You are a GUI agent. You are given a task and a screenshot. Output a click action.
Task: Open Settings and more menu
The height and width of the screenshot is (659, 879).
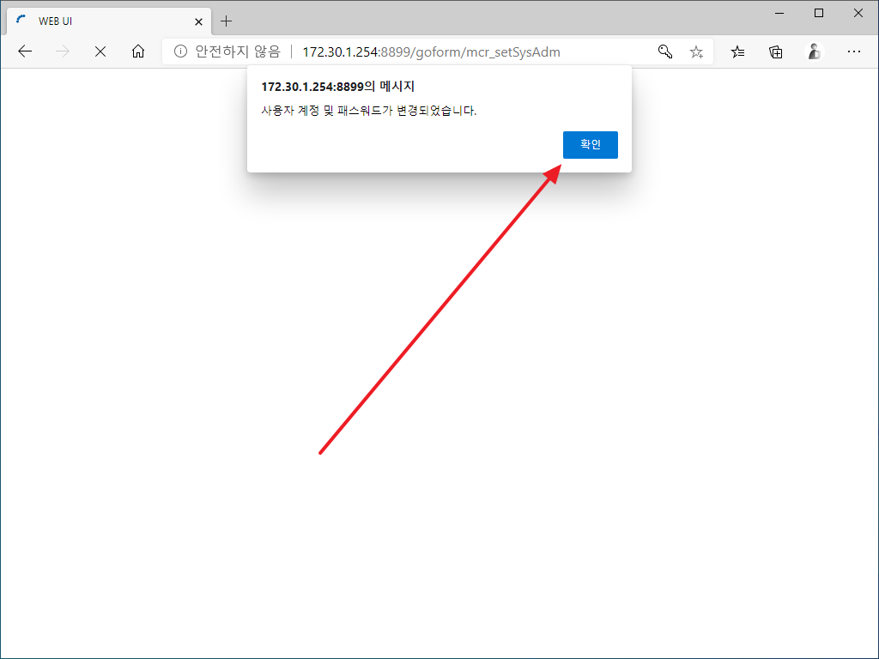(x=854, y=52)
